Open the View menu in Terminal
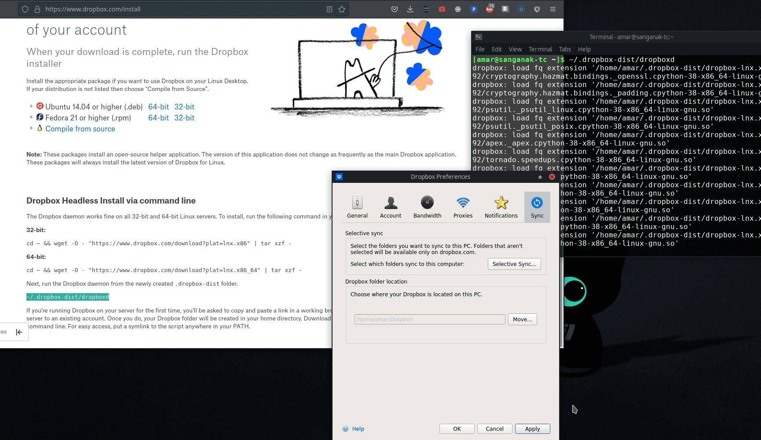761x440 pixels. pyautogui.click(x=515, y=49)
